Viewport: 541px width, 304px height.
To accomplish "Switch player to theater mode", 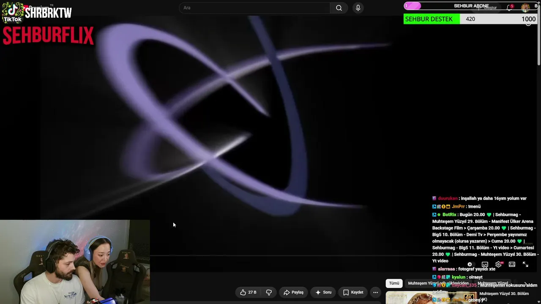I will [x=512, y=264].
